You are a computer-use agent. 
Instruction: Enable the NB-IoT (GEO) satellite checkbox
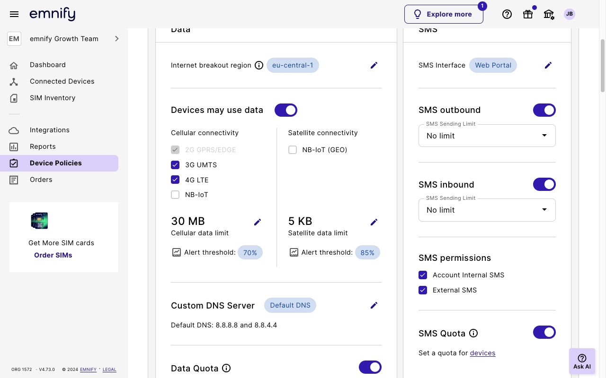(x=293, y=150)
